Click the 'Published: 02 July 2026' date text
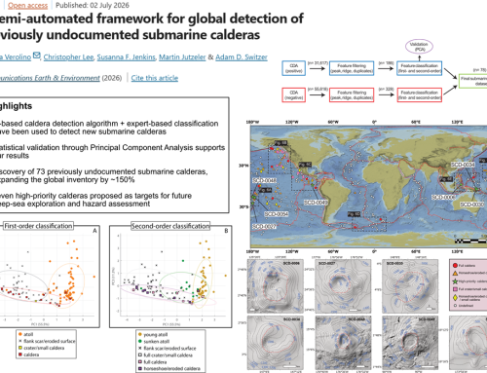This screenshot has width=487, height=373. point(93,6)
